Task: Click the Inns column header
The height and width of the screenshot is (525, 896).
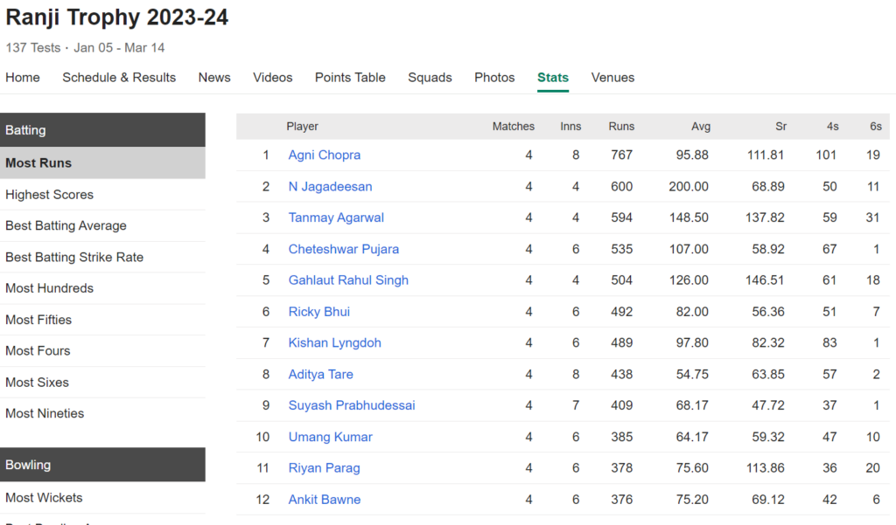Action: point(570,127)
